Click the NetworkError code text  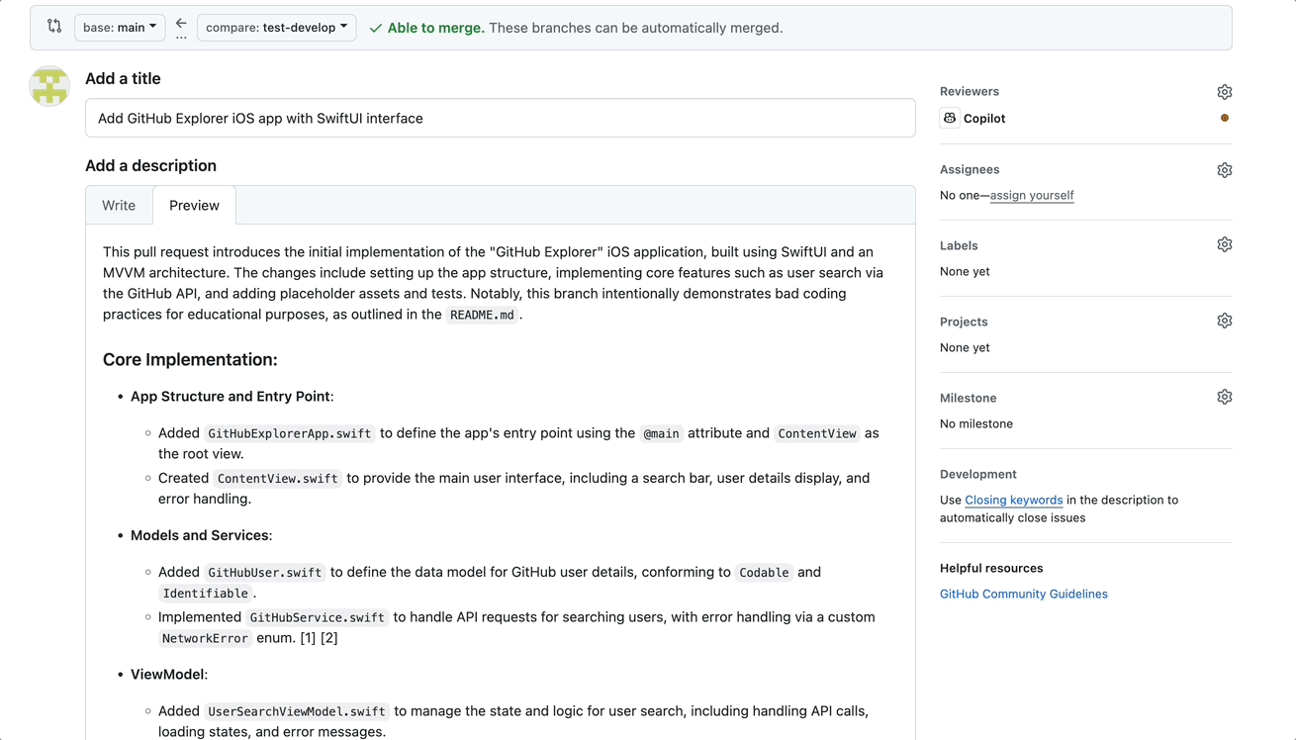(206, 638)
